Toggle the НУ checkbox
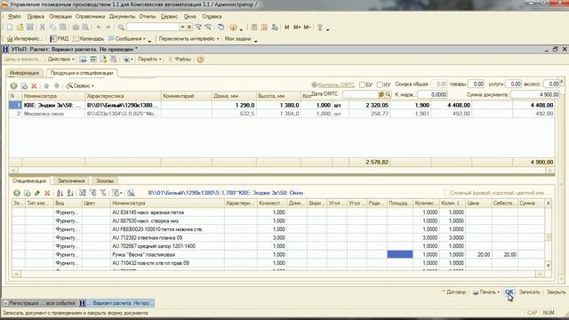The image size is (569, 320). [380, 84]
